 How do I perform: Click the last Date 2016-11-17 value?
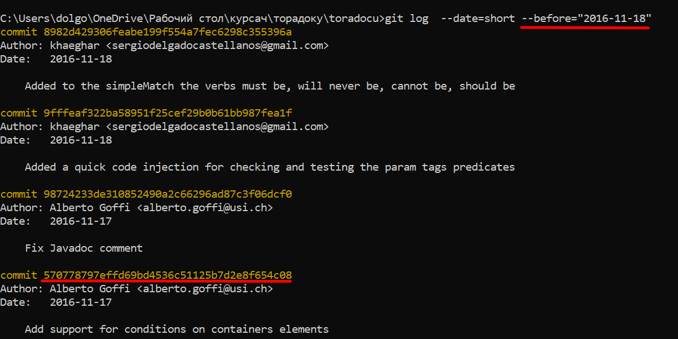(81, 302)
